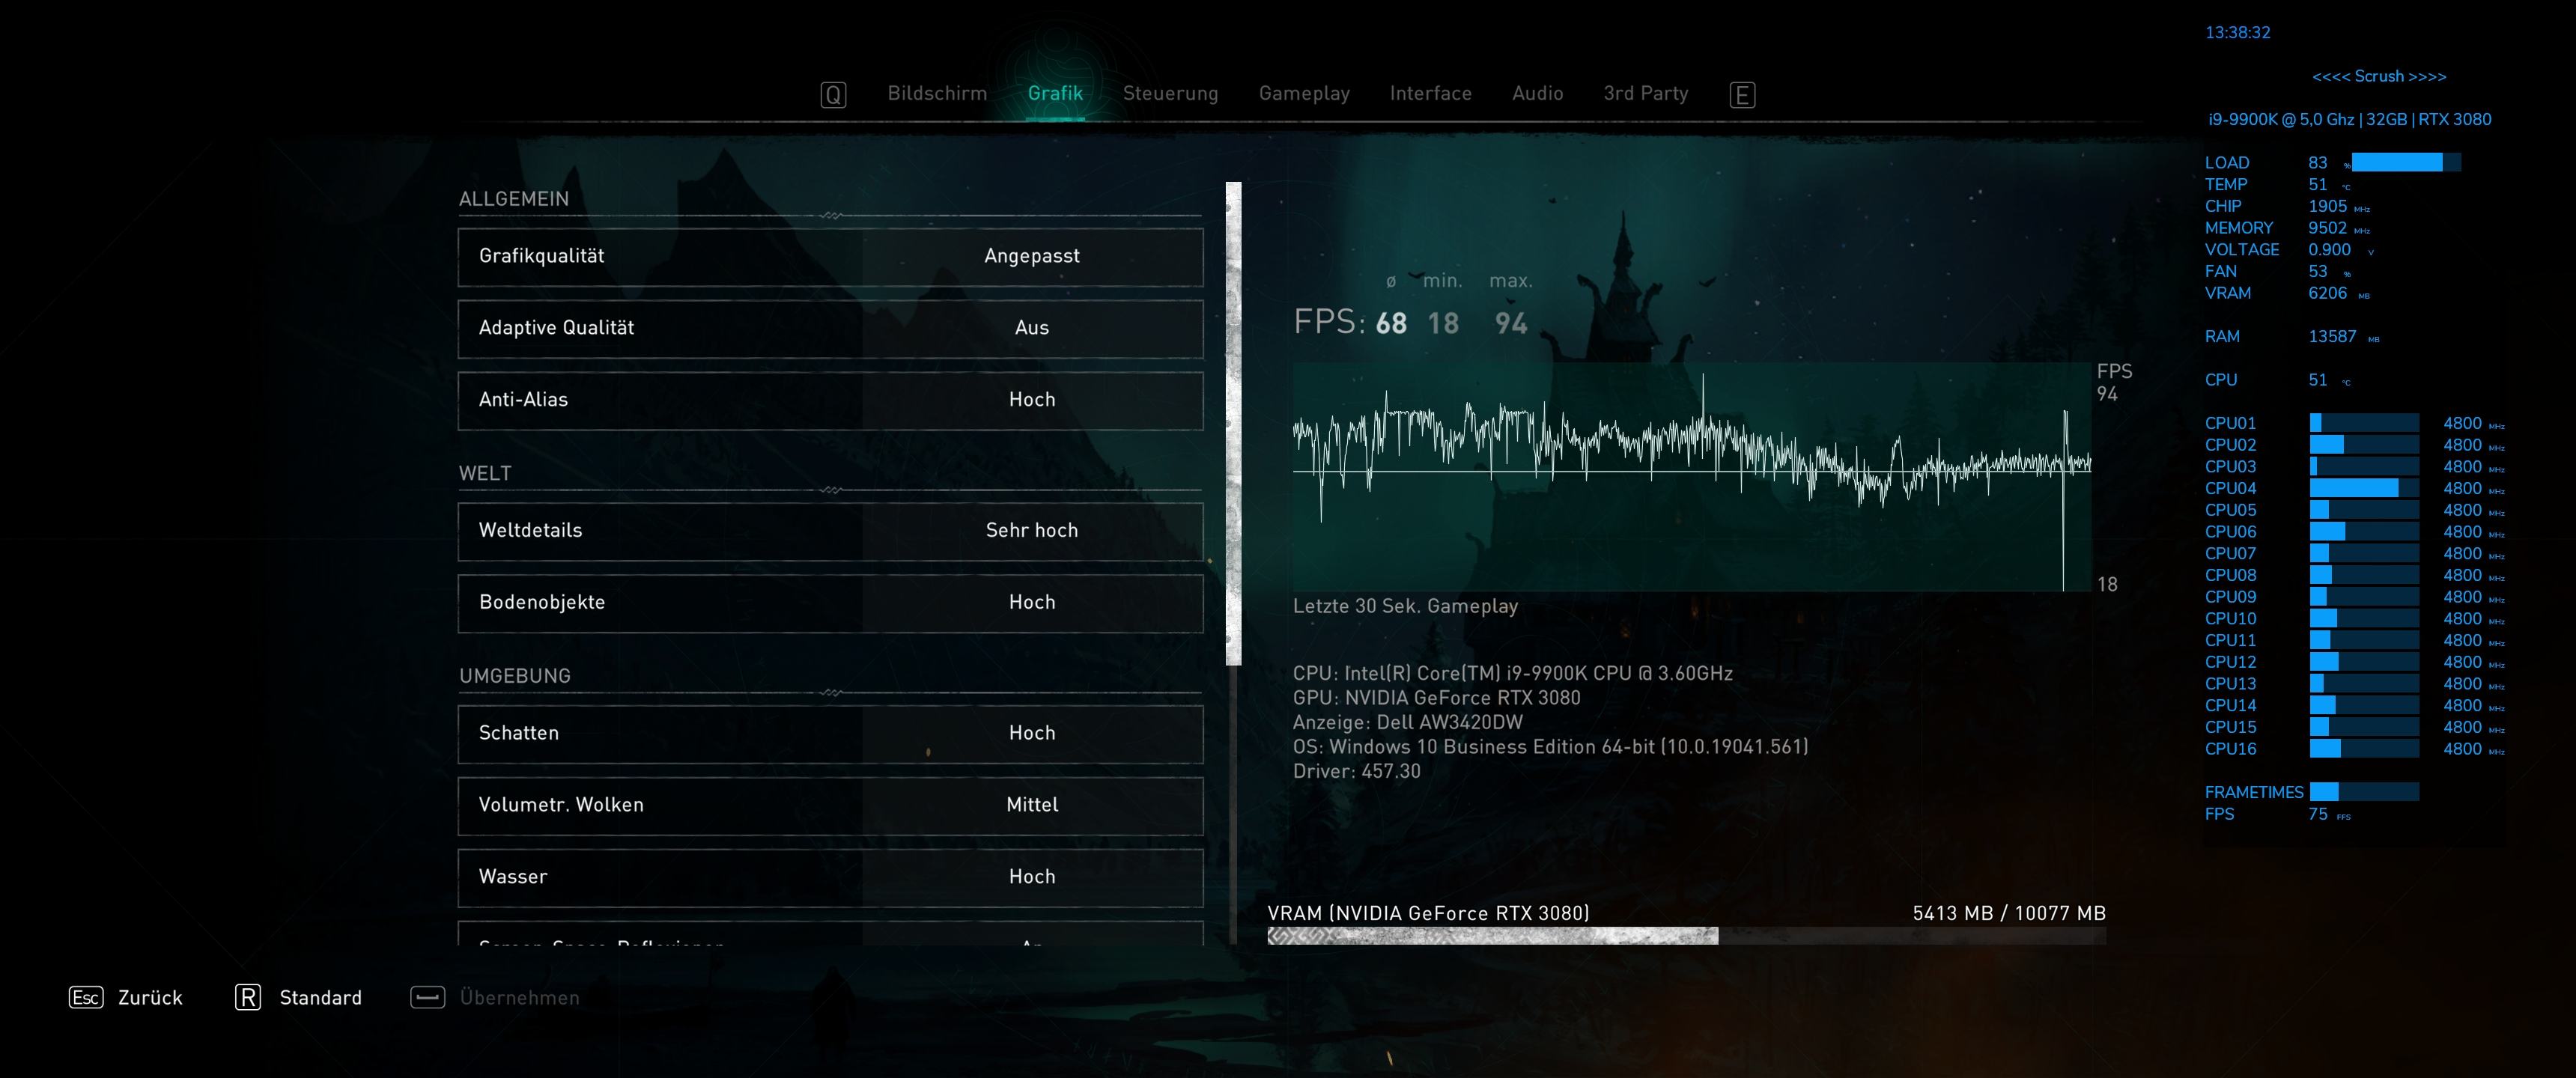Click the average FPS value 68
The height and width of the screenshot is (1078, 2576).
pos(1391,323)
